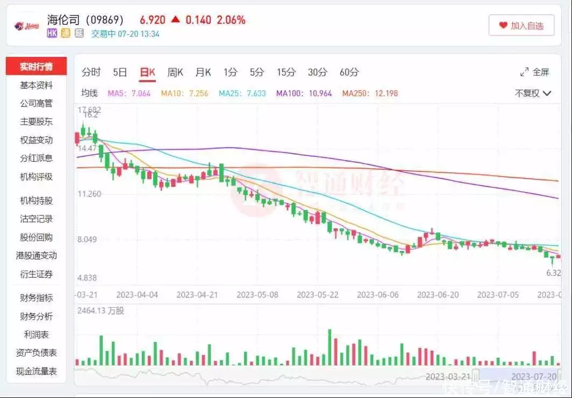Go to 沽空记录 short-selling records
572x398 pixels.
click(37, 219)
